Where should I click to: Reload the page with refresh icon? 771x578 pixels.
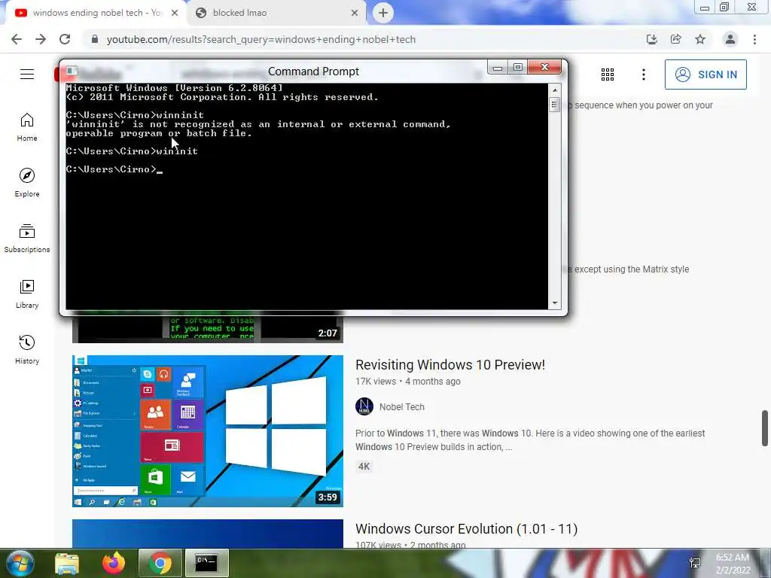click(x=65, y=39)
